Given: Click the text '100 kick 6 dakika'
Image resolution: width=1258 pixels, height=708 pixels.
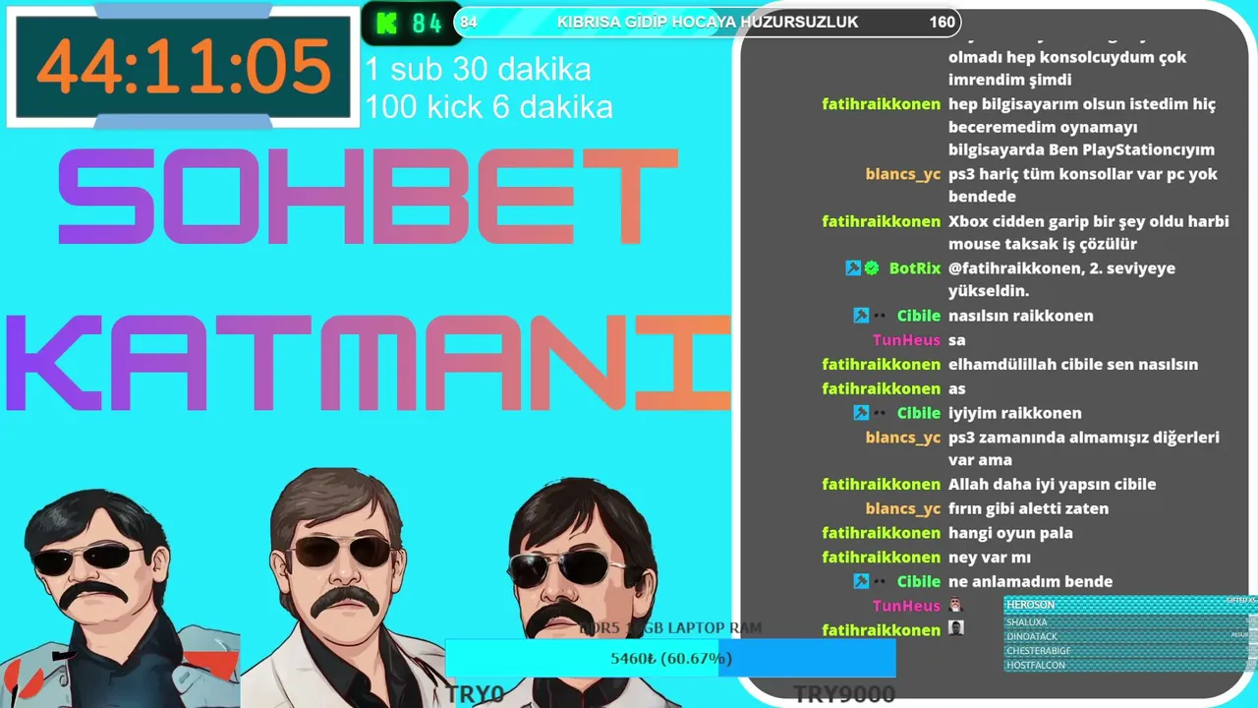Looking at the screenshot, I should tap(488, 106).
